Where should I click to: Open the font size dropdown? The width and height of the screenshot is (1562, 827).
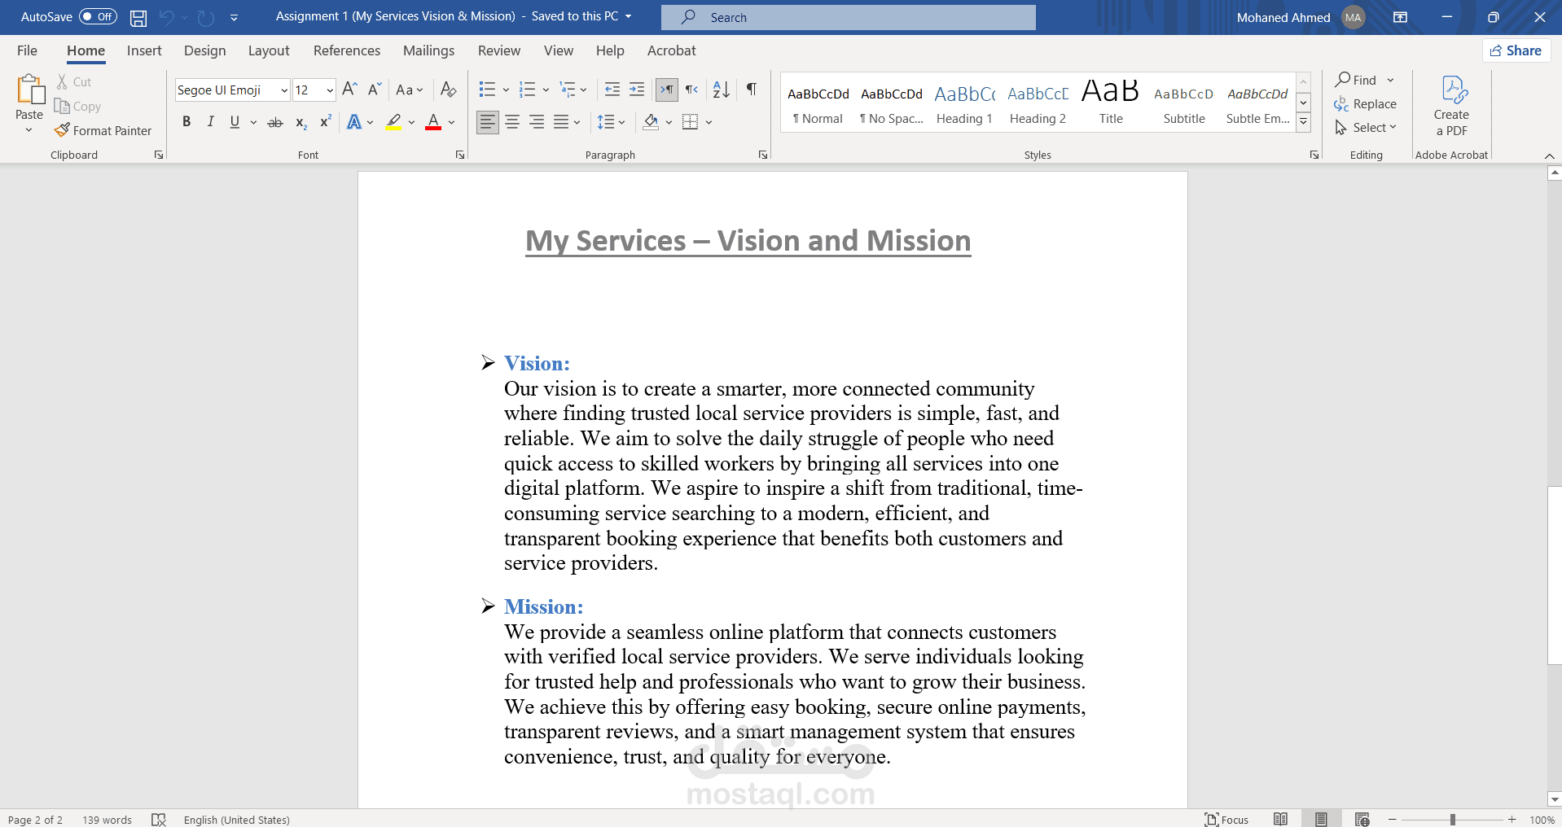click(x=330, y=90)
